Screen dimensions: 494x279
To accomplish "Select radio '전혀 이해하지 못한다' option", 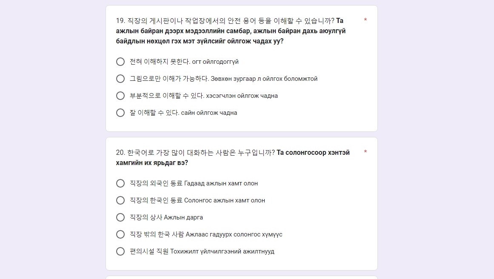I will coord(120,62).
